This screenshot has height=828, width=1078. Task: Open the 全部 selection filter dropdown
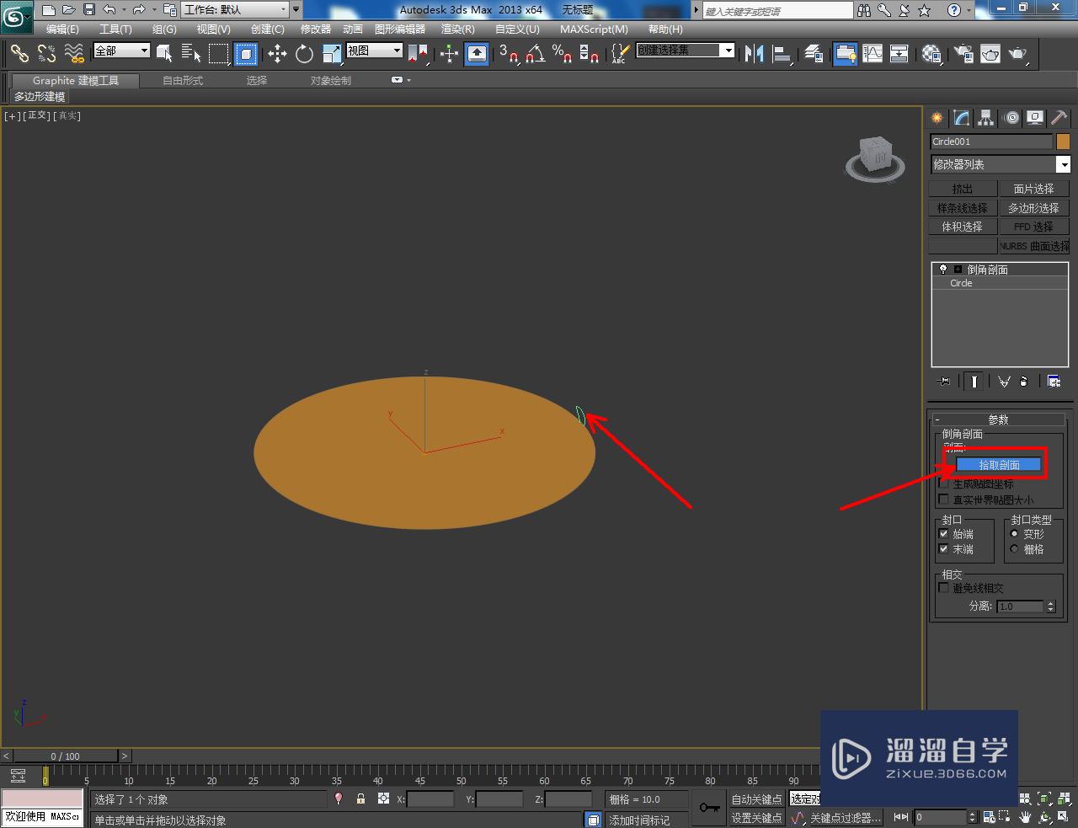pos(121,51)
